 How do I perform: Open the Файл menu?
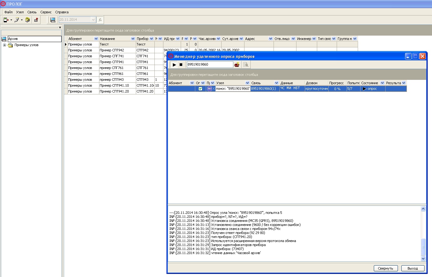(8, 12)
